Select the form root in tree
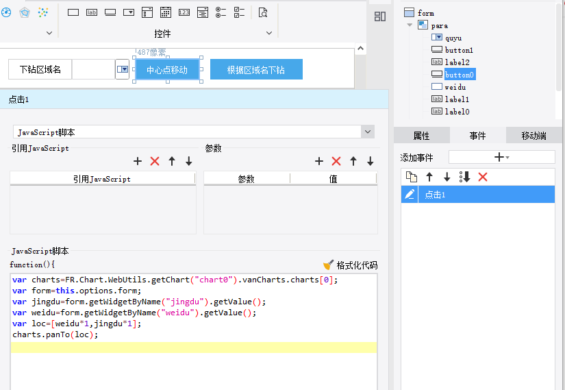Viewport: 565px width, 390px height. pos(420,13)
